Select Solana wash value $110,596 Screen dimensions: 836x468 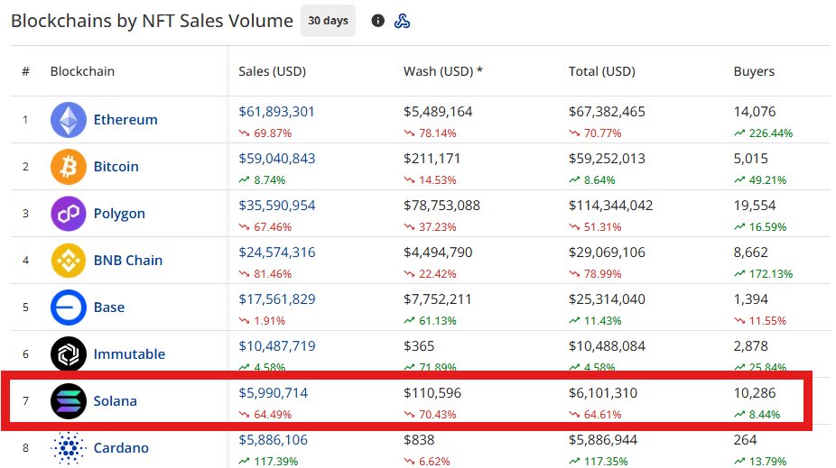coord(432,393)
